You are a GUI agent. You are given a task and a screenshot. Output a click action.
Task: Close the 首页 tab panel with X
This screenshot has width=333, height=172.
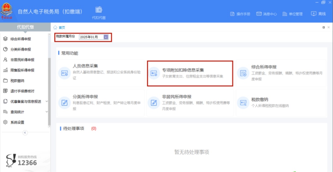click(x=329, y=27)
